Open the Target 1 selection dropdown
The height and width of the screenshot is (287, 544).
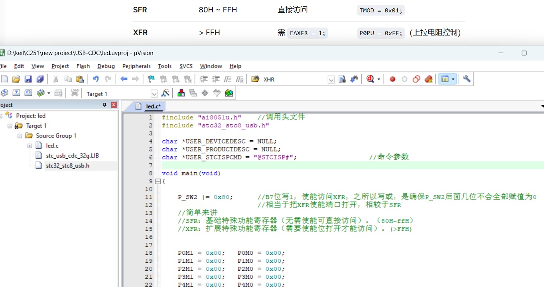click(x=154, y=93)
